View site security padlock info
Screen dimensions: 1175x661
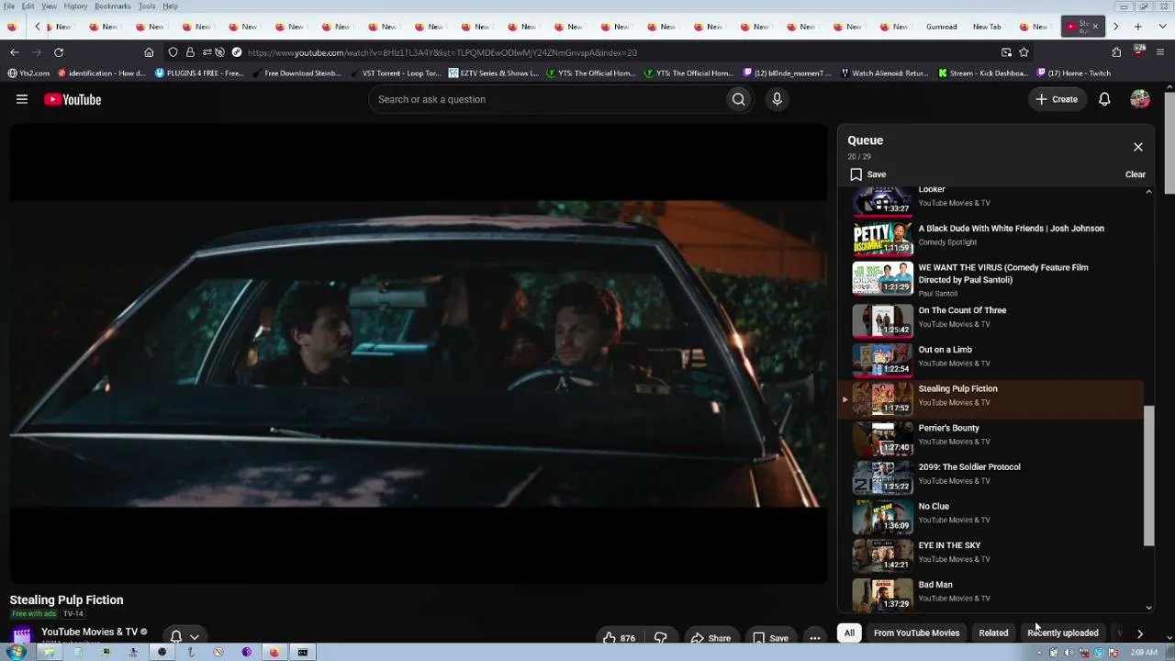tap(190, 52)
